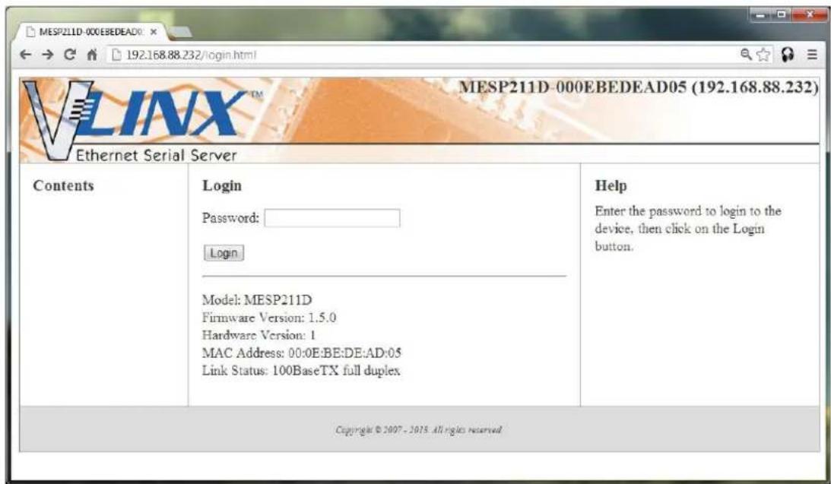Click the Copyright 2007 - 2015 footer text

click(419, 429)
